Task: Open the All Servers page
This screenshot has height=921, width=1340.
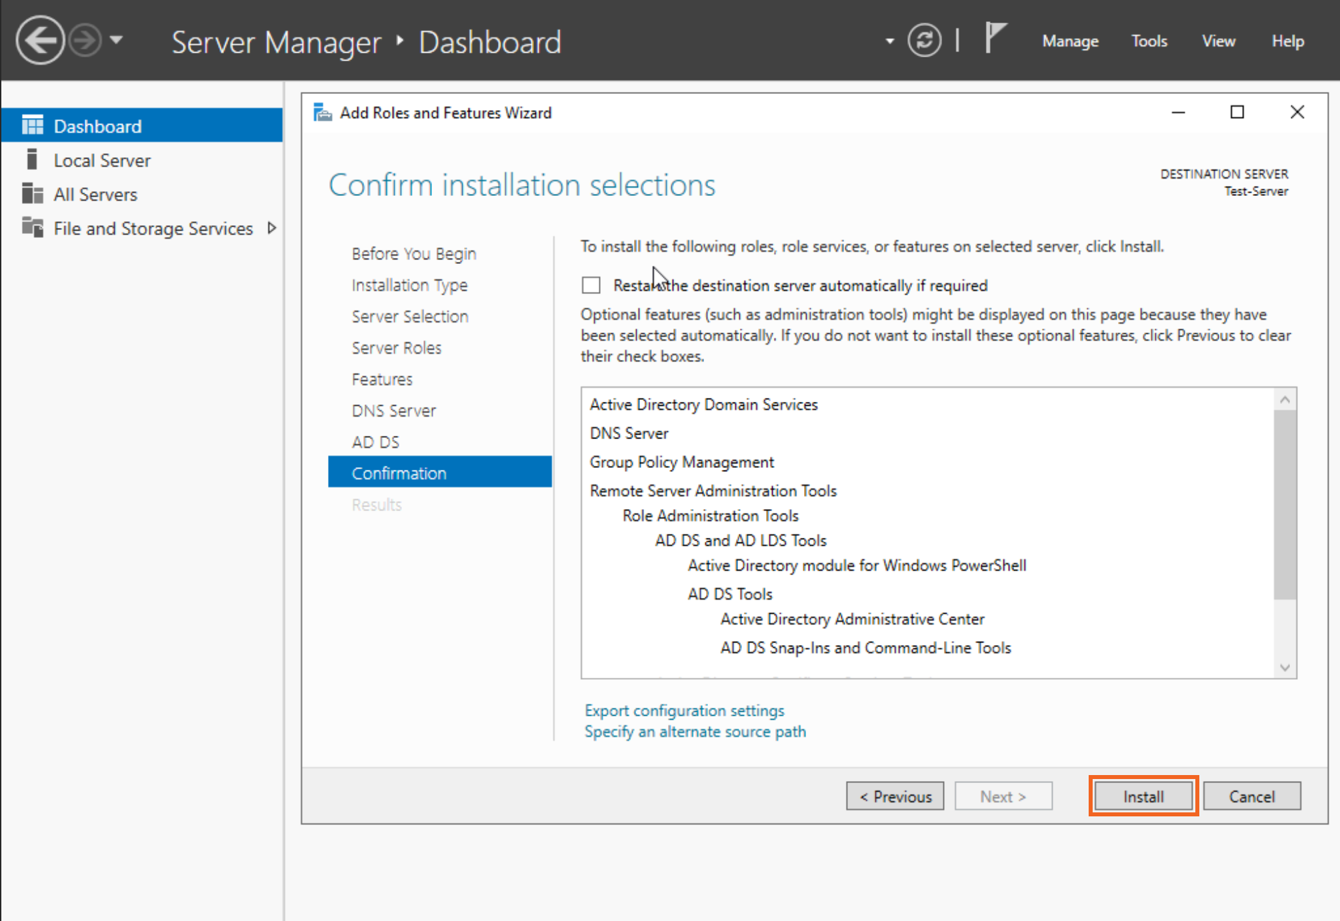Action: pyautogui.click(x=95, y=194)
